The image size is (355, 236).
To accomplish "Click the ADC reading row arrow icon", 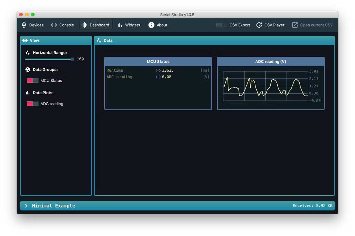I will click(158, 77).
